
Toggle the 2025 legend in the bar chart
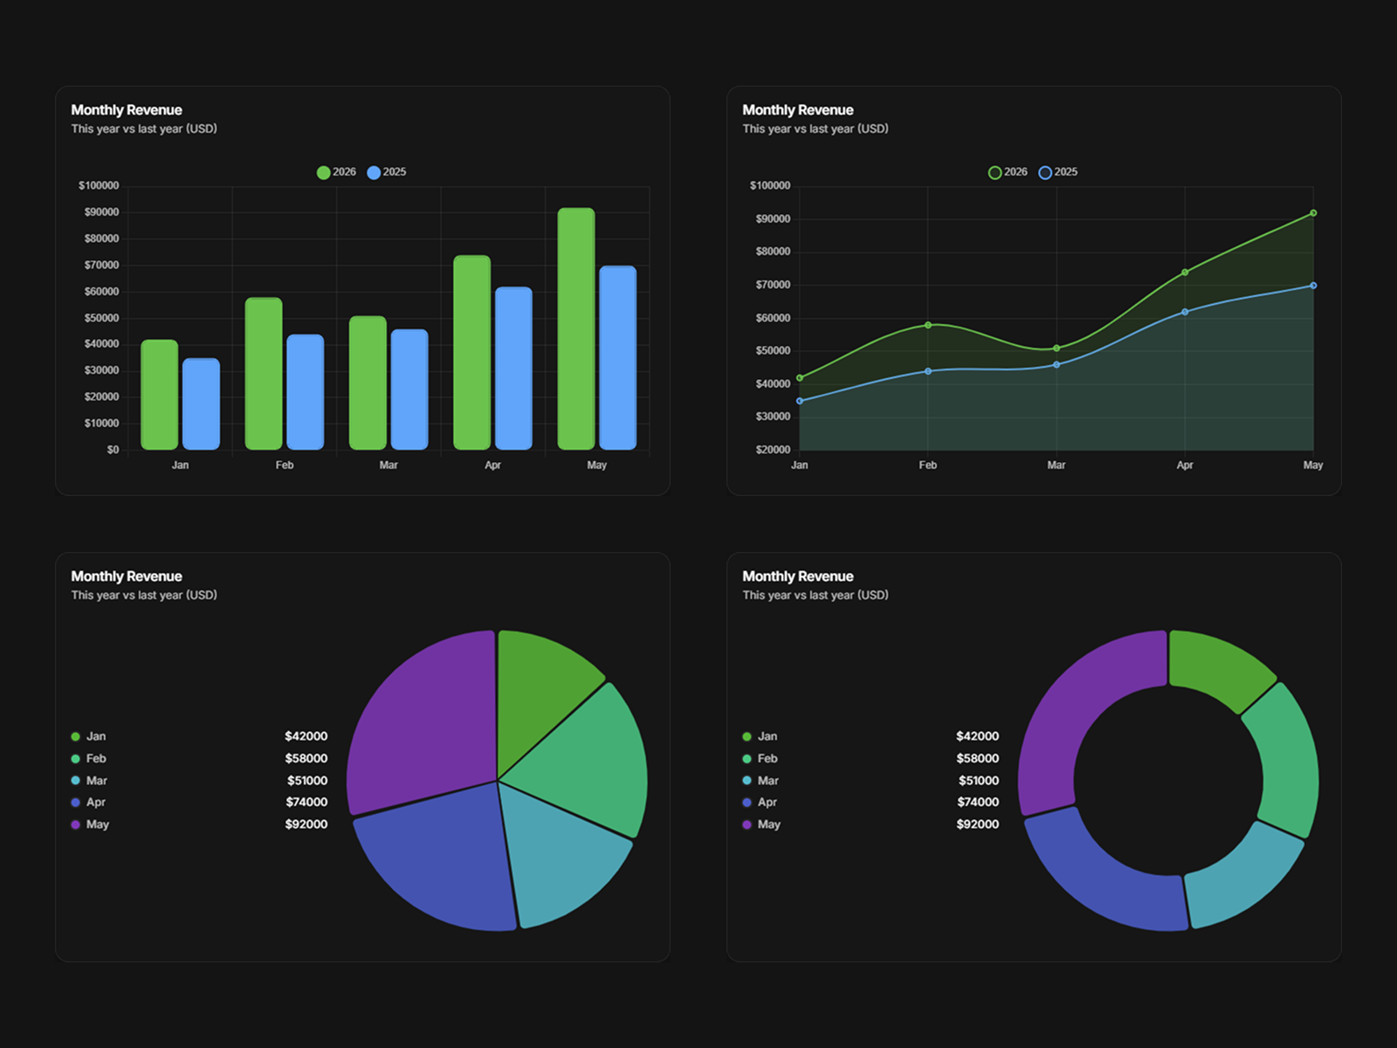click(x=387, y=172)
